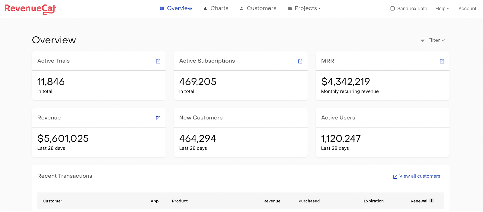Open the Projects dropdown menu
Screen dimensions: 483x212
click(304, 8)
